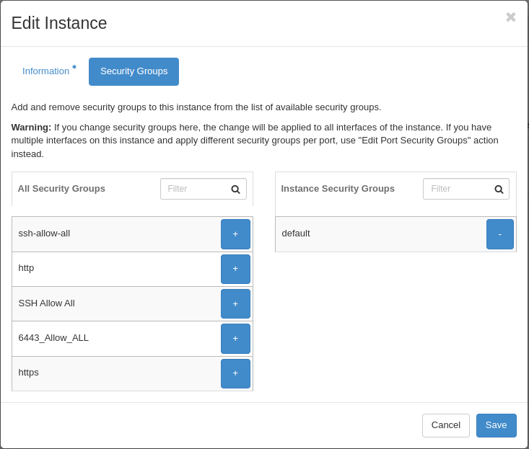529x449 pixels.
Task: Add the https security group
Action: point(235,373)
